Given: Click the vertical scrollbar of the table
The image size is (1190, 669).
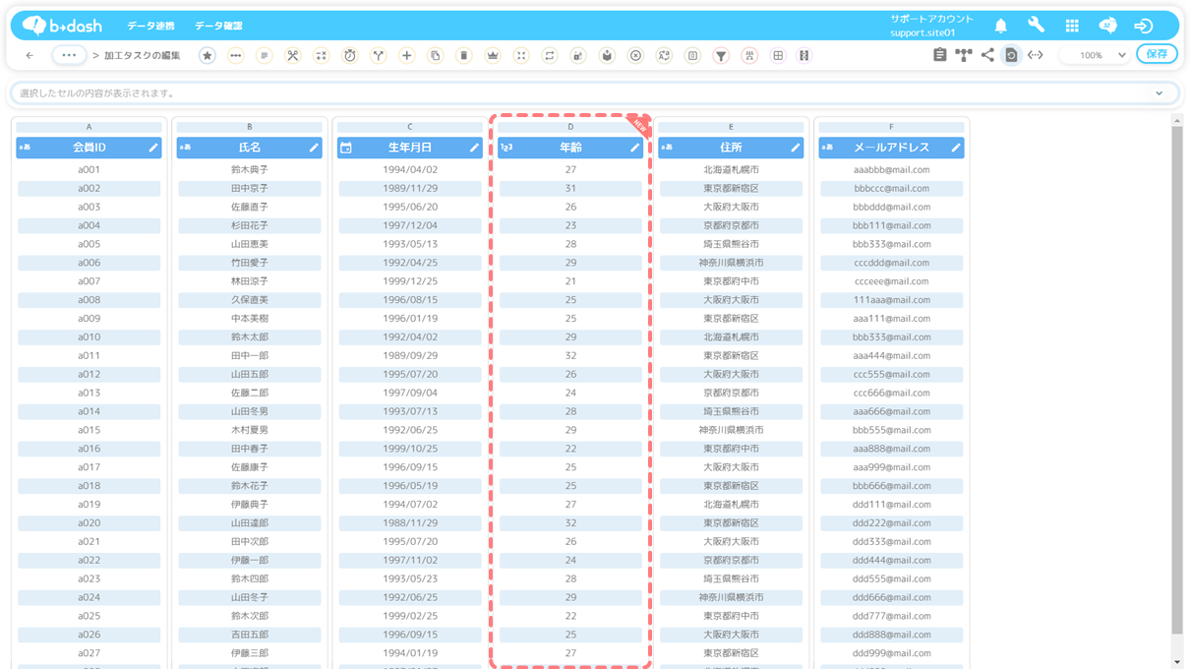Looking at the screenshot, I should tap(1177, 379).
